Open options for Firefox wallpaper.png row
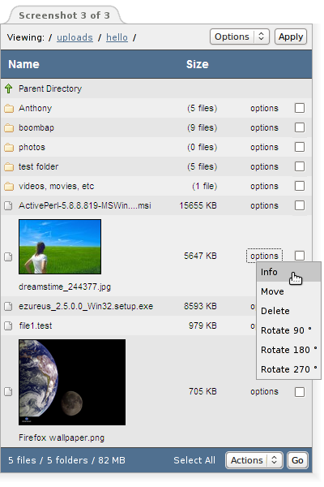 click(264, 392)
